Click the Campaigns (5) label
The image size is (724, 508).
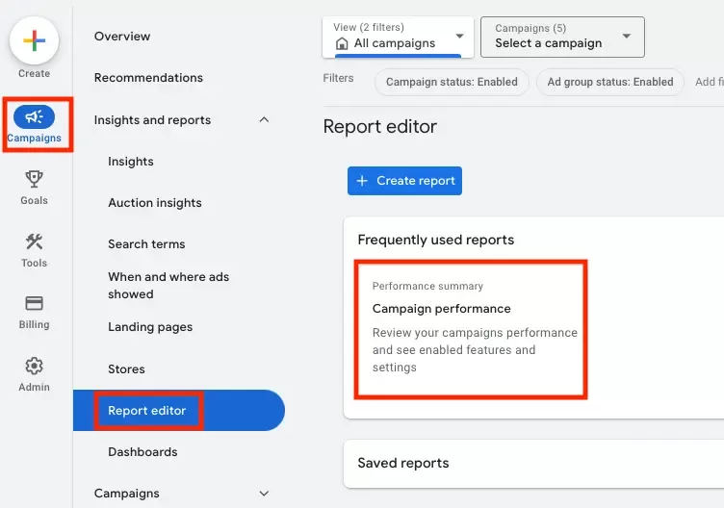(530, 29)
